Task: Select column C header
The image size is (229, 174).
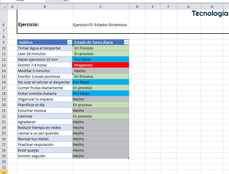Action: coord(100,7)
